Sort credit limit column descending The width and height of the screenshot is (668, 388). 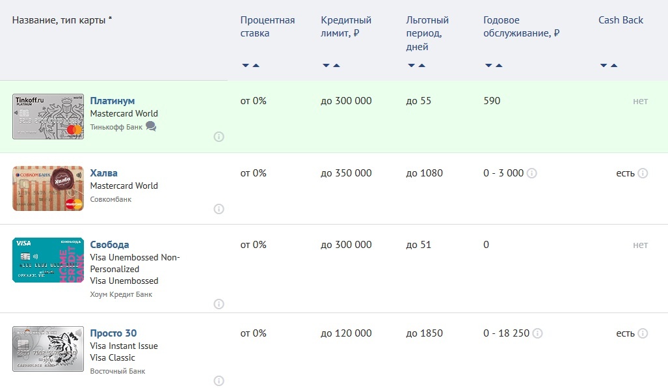pos(326,65)
